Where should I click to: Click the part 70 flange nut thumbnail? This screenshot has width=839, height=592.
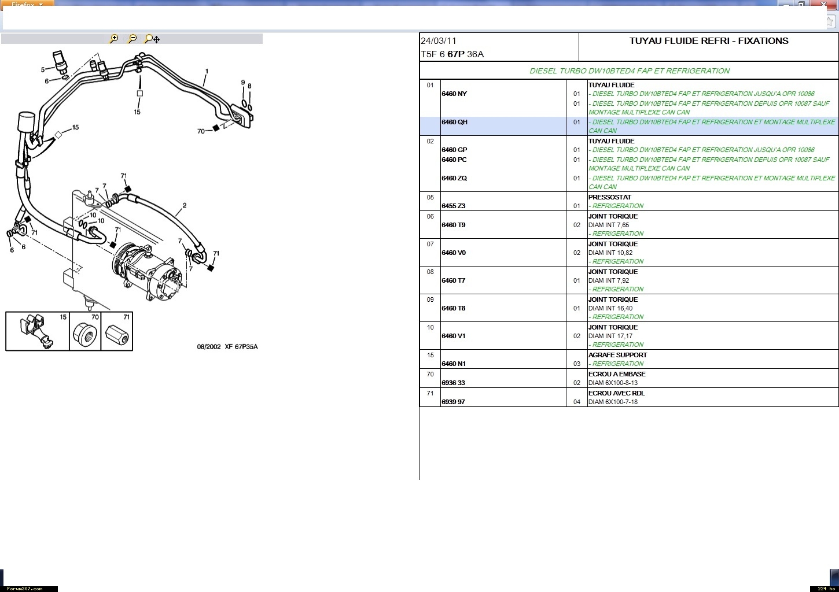[x=85, y=332]
